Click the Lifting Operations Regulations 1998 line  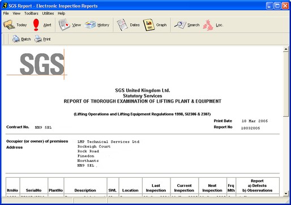[142, 114]
